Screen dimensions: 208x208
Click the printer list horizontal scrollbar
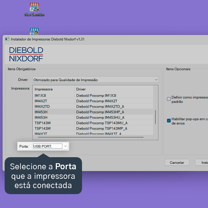[91, 137]
